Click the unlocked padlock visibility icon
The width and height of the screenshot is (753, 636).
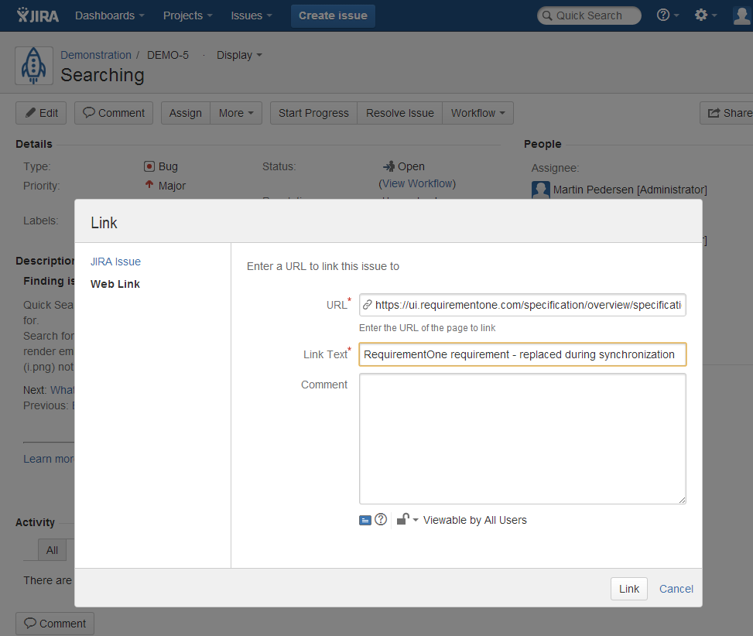pos(402,519)
